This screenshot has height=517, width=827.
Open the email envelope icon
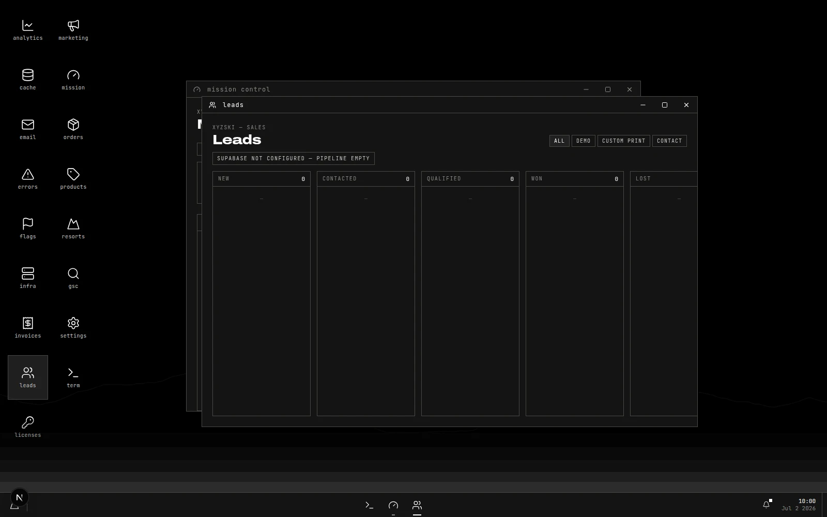pyautogui.click(x=28, y=129)
